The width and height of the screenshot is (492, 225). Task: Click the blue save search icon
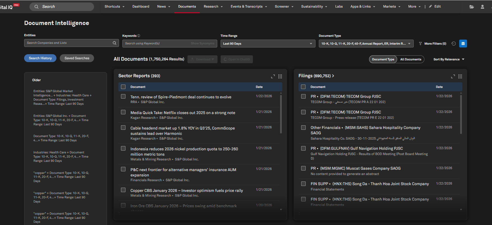(463, 44)
